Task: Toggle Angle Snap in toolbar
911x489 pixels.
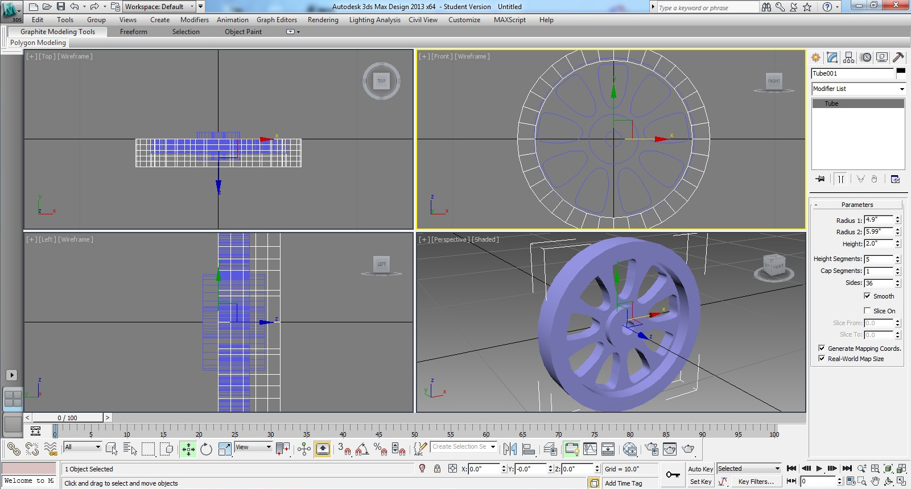Action: tap(362, 449)
